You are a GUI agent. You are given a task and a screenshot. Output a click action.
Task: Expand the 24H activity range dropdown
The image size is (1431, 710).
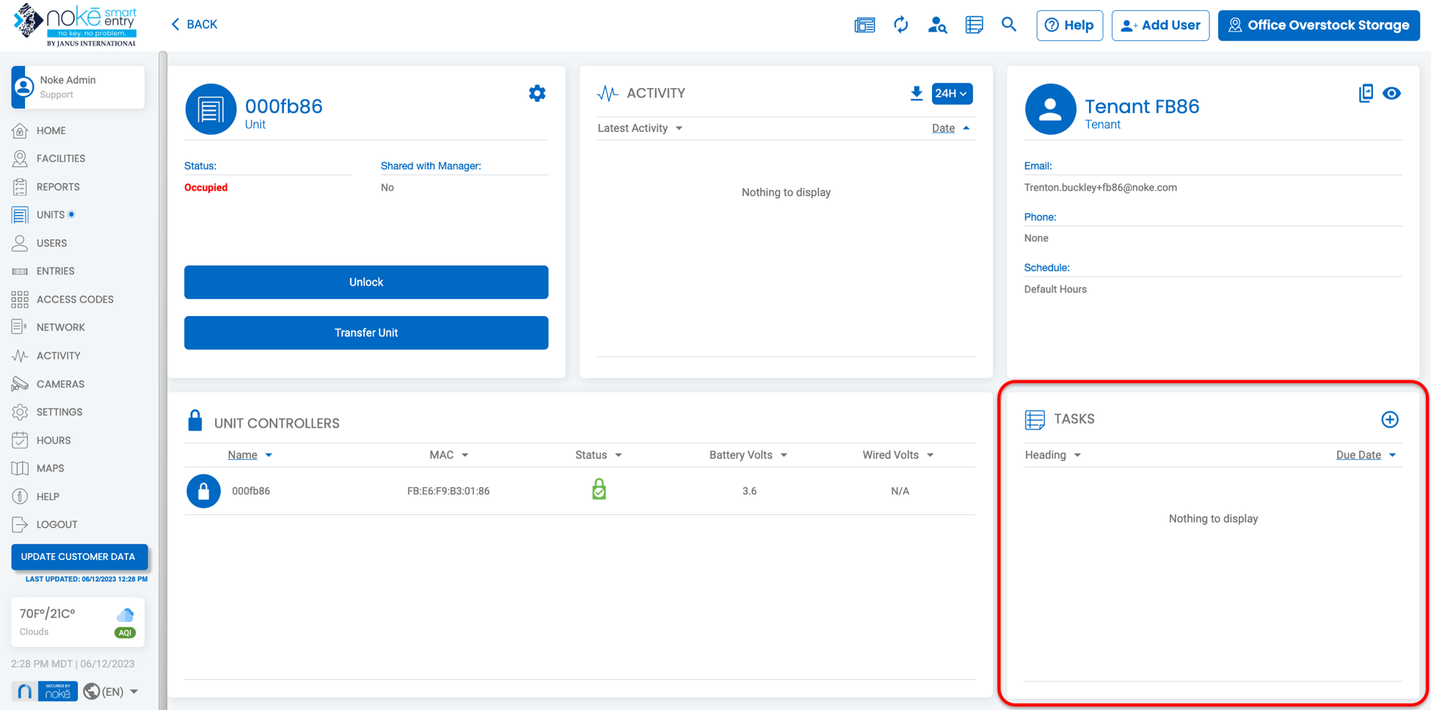click(952, 93)
